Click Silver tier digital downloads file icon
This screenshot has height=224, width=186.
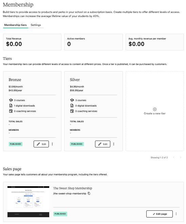click(x=72, y=106)
